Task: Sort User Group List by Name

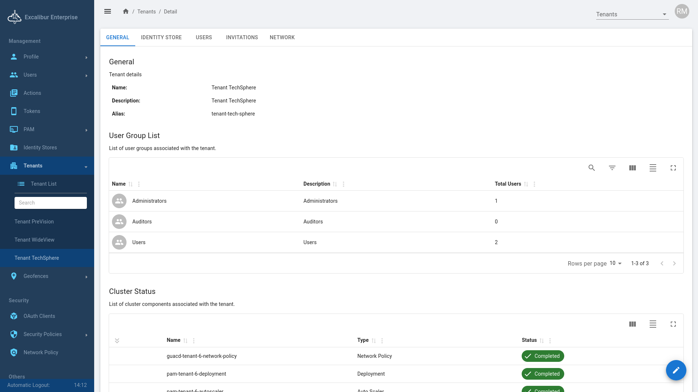Action: pyautogui.click(x=131, y=184)
